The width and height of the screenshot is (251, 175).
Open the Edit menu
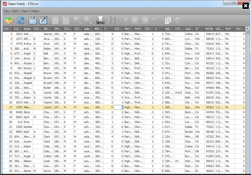[16, 11]
